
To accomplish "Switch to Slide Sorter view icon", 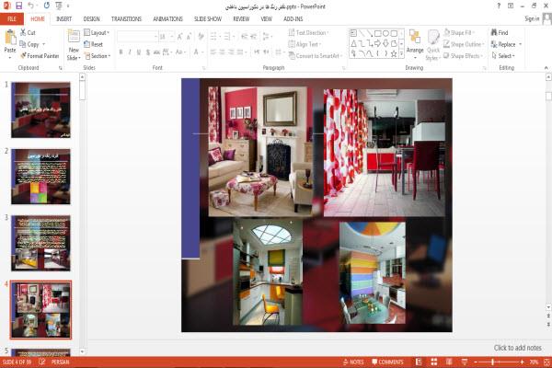I will (x=433, y=362).
